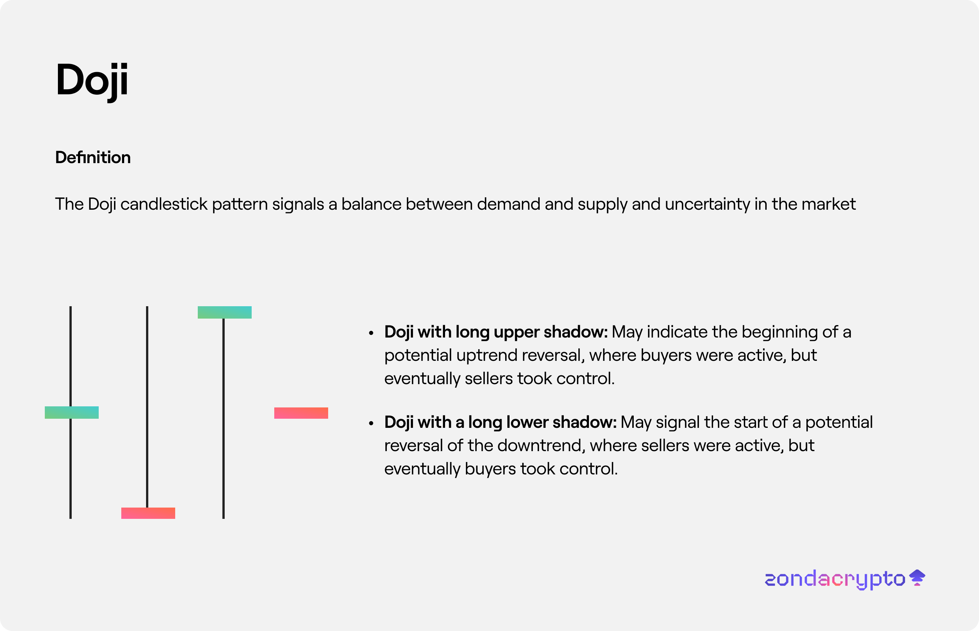Click the long lower wick of the third candle
The image size is (979, 631).
point(223,418)
